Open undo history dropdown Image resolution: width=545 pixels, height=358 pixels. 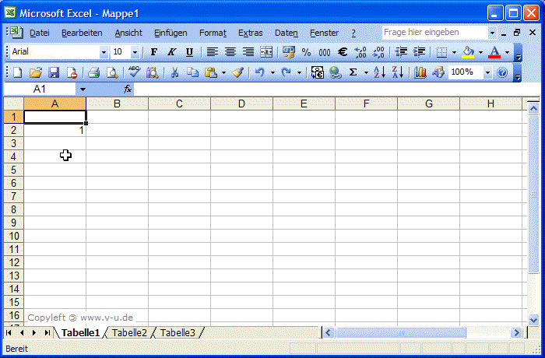pyautogui.click(x=272, y=72)
